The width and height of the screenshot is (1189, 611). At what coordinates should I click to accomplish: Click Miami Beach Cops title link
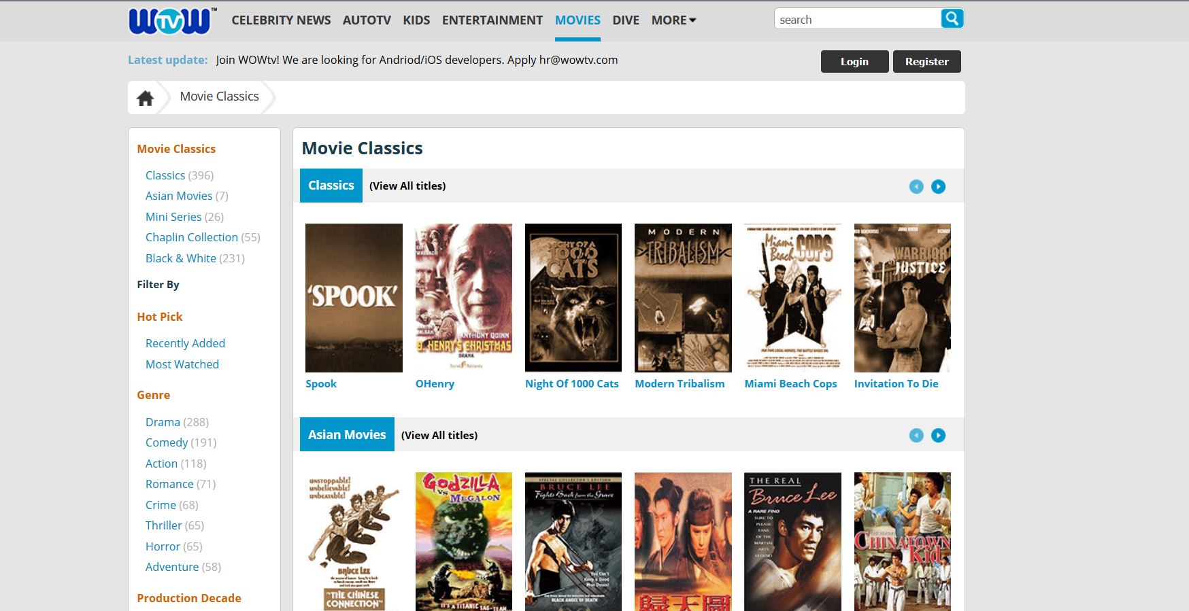coord(790,384)
